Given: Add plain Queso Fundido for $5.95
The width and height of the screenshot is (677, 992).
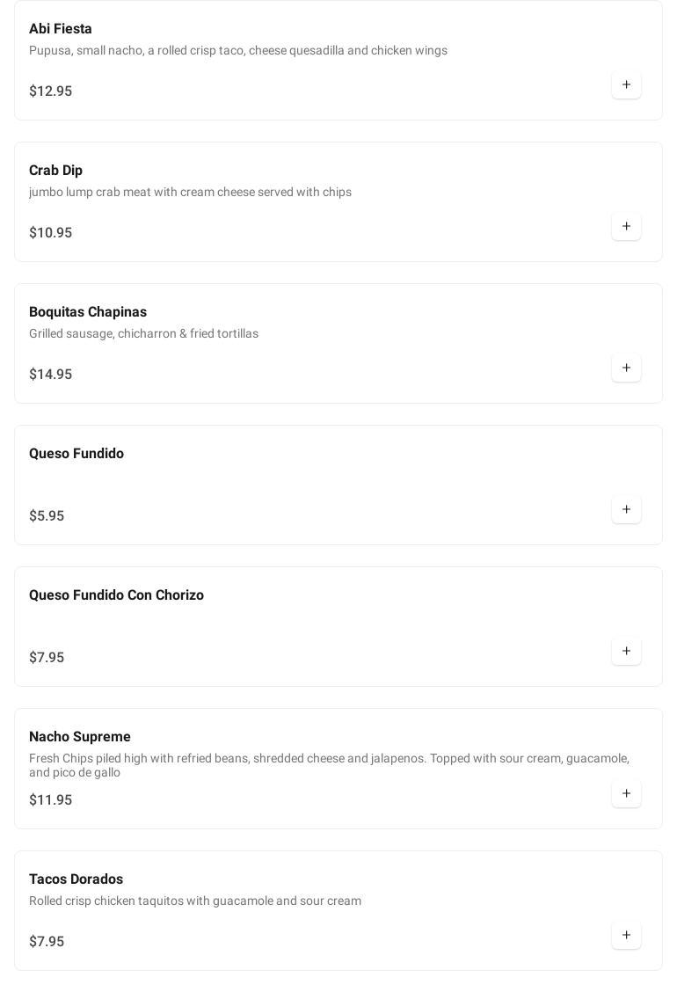Looking at the screenshot, I should tap(626, 510).
